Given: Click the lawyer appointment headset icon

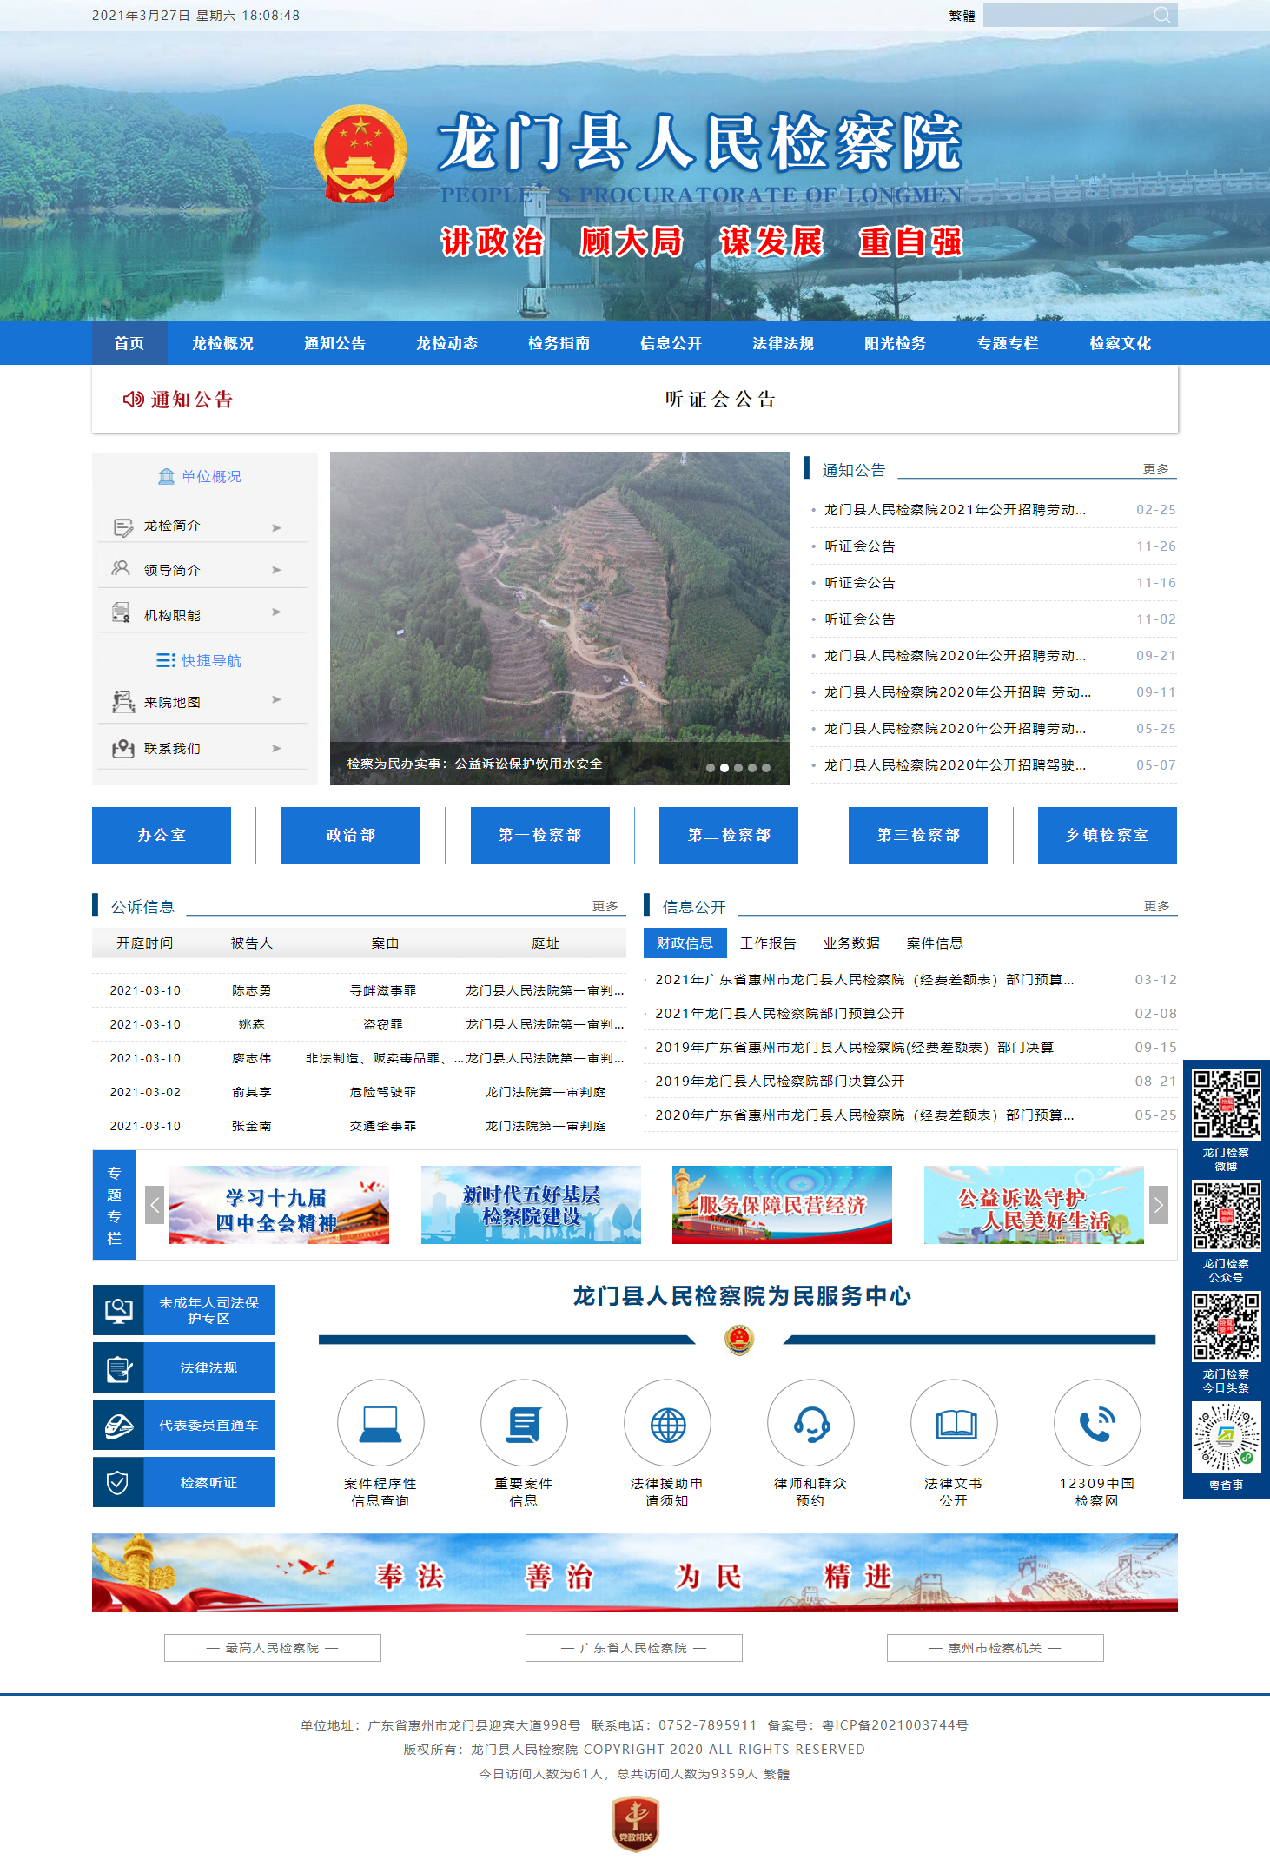Looking at the screenshot, I should [x=810, y=1423].
